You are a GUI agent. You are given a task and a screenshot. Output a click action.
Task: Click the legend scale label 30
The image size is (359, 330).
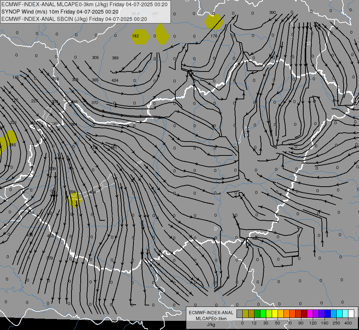[265, 323]
